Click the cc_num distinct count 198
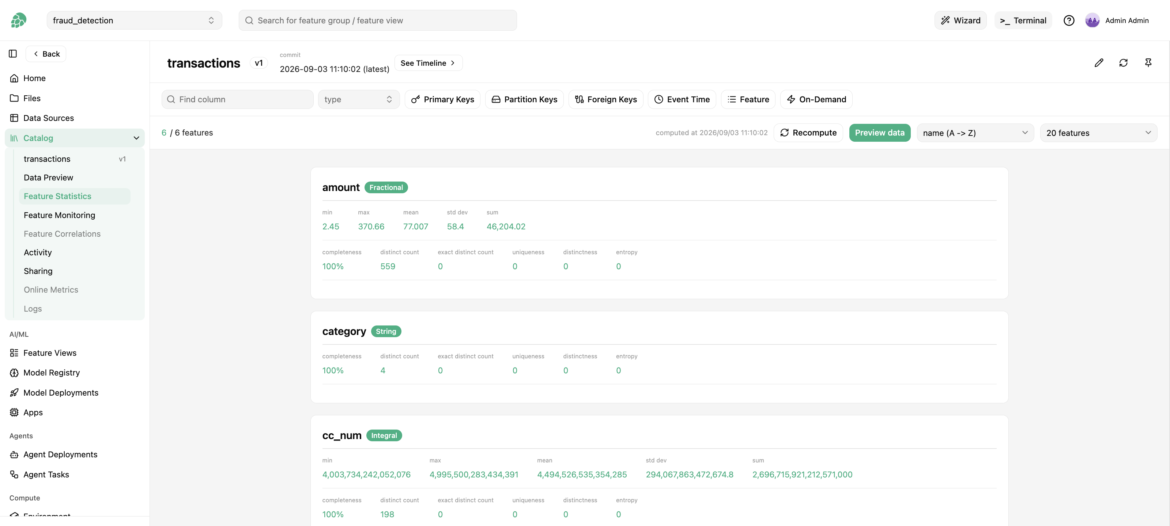 [x=387, y=514]
